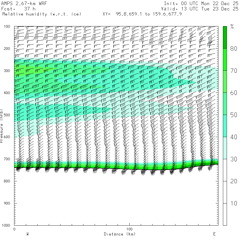Click the 0 km distance tick label
240x240 pixels.
point(14,229)
